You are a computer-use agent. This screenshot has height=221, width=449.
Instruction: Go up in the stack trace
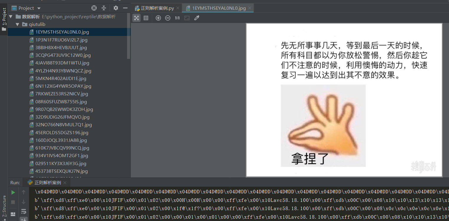[x=24, y=192]
